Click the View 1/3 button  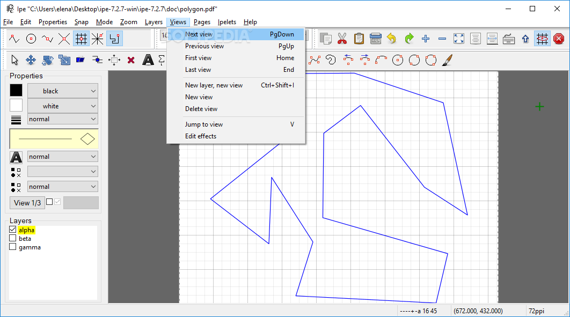(27, 203)
